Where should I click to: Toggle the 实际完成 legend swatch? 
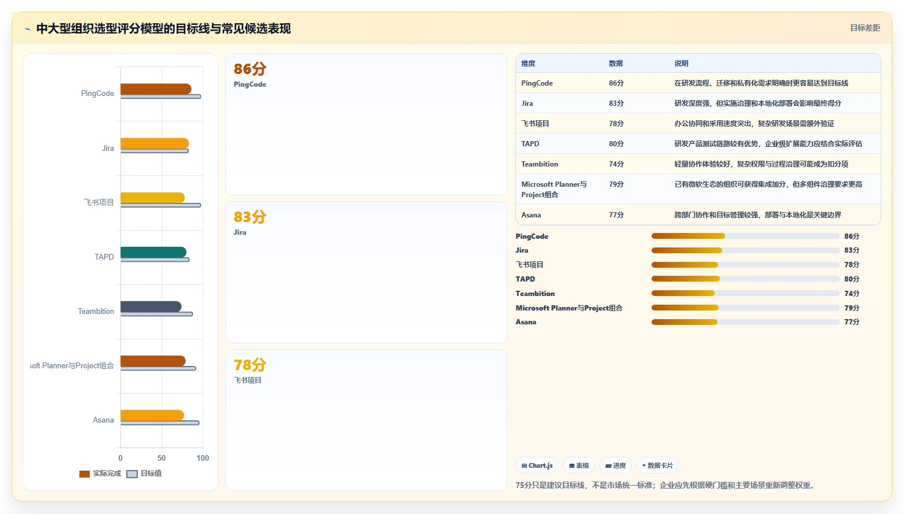(85, 474)
